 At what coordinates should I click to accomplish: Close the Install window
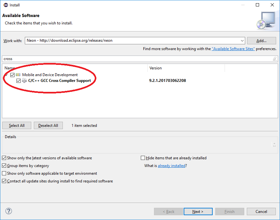tap(272, 5)
